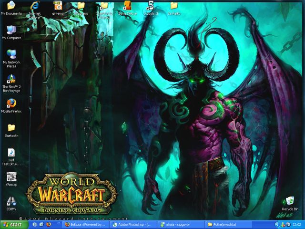Switch to the Bellazon Firefox taskbar window

tap(86, 224)
